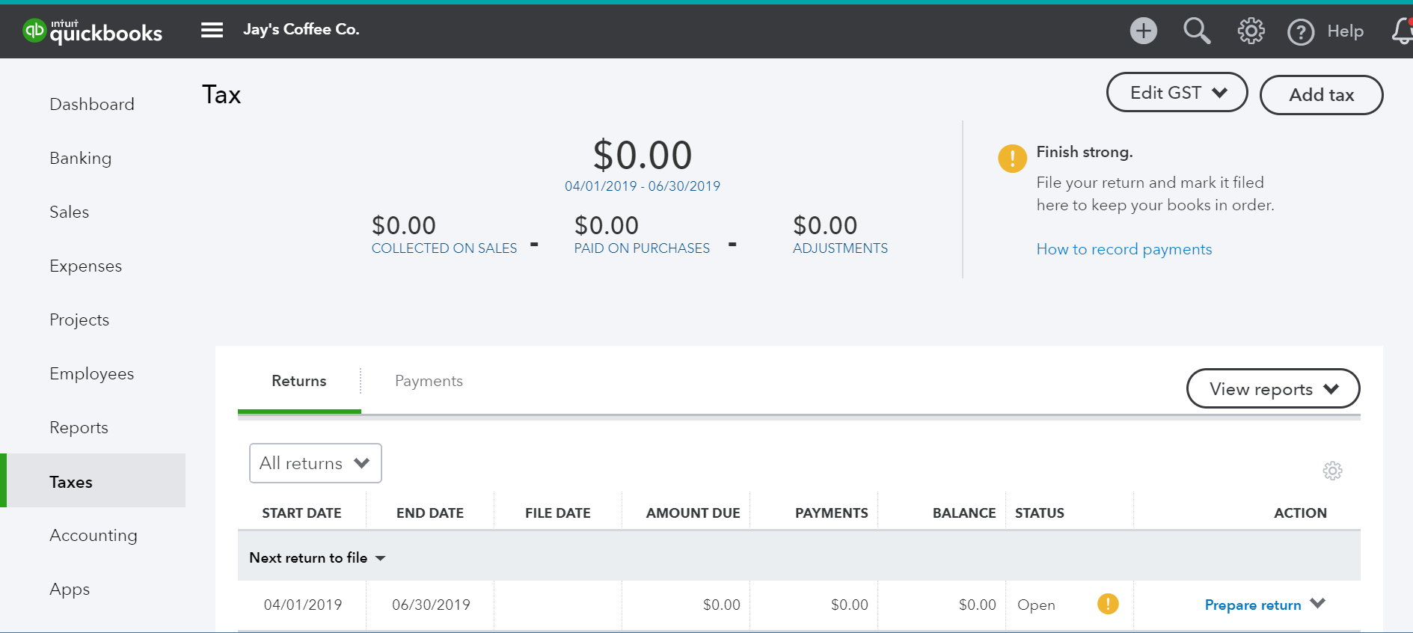Open Employees in sidebar
1413x633 pixels.
point(91,373)
